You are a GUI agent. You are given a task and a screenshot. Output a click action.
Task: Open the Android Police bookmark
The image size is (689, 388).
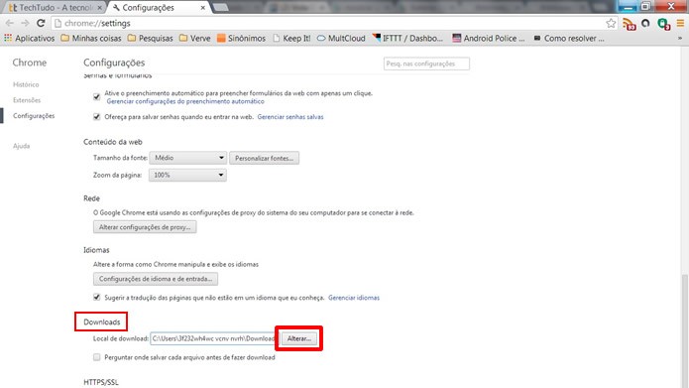click(488, 39)
